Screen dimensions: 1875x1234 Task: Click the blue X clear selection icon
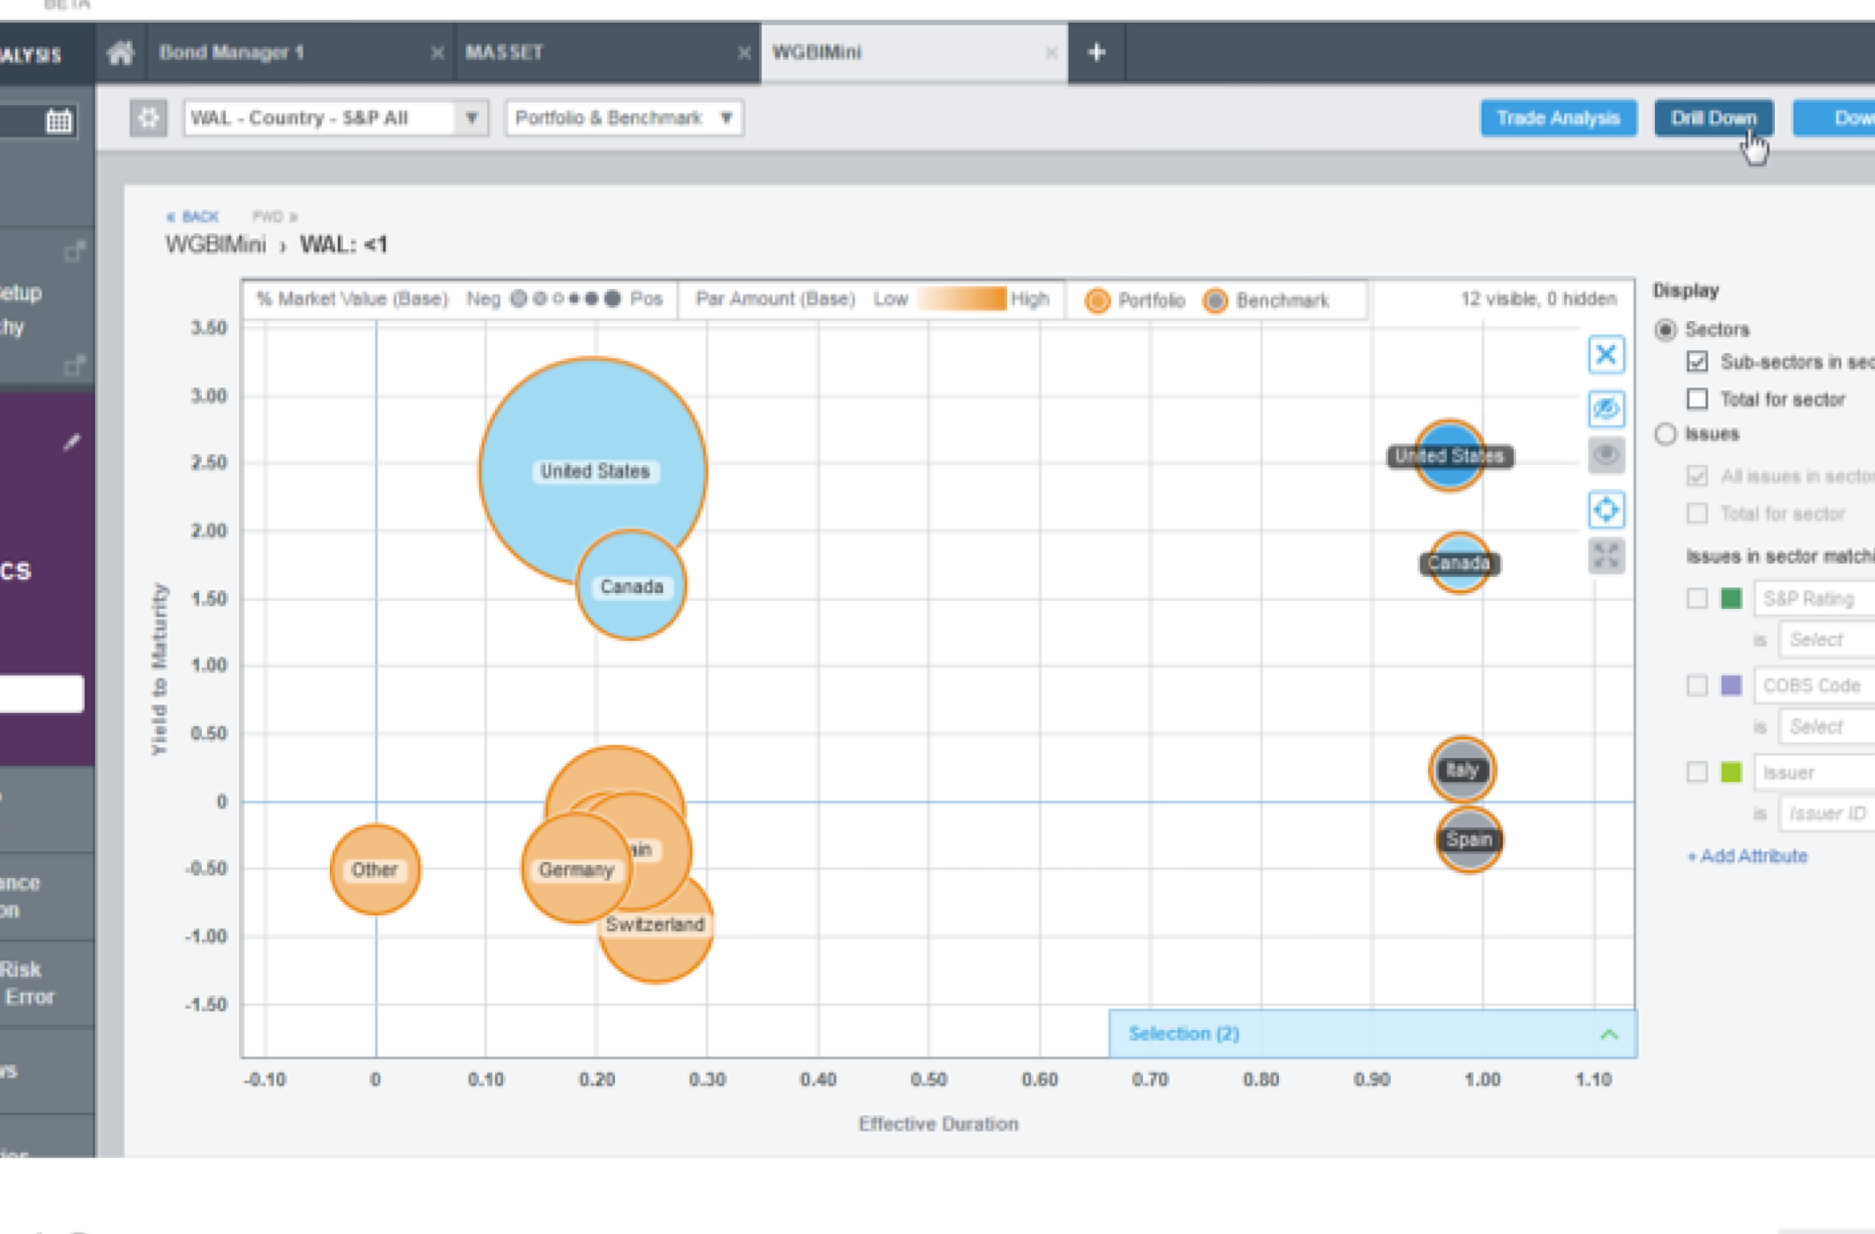(1606, 355)
